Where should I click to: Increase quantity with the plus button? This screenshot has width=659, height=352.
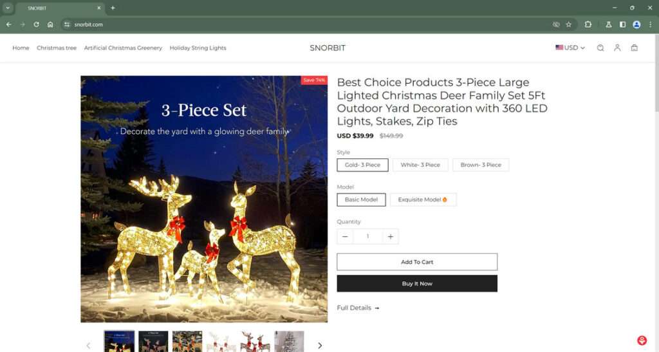pos(391,237)
